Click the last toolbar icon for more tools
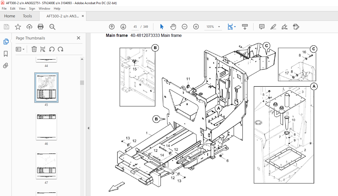The width and height of the screenshot is (338, 196). [x=296, y=27]
